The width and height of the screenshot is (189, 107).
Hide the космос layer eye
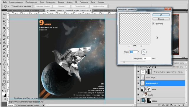coord(138,101)
